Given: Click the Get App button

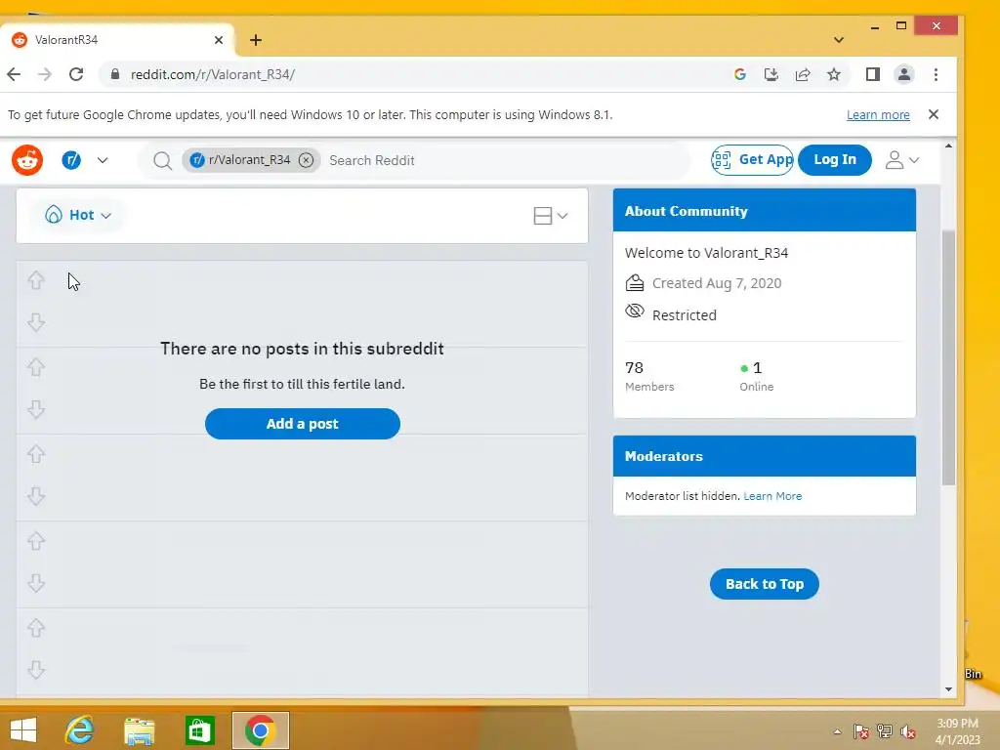Looking at the screenshot, I should [753, 159].
